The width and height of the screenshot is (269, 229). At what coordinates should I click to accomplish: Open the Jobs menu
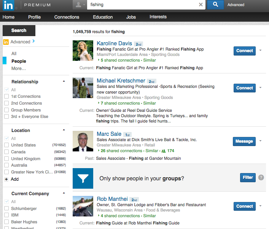(x=131, y=17)
